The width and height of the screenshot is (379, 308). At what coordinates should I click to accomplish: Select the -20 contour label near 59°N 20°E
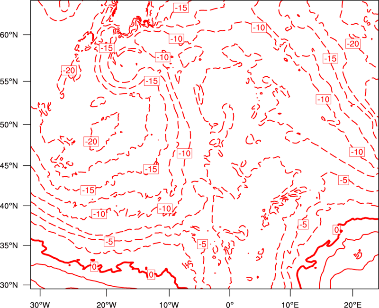coord(353,44)
